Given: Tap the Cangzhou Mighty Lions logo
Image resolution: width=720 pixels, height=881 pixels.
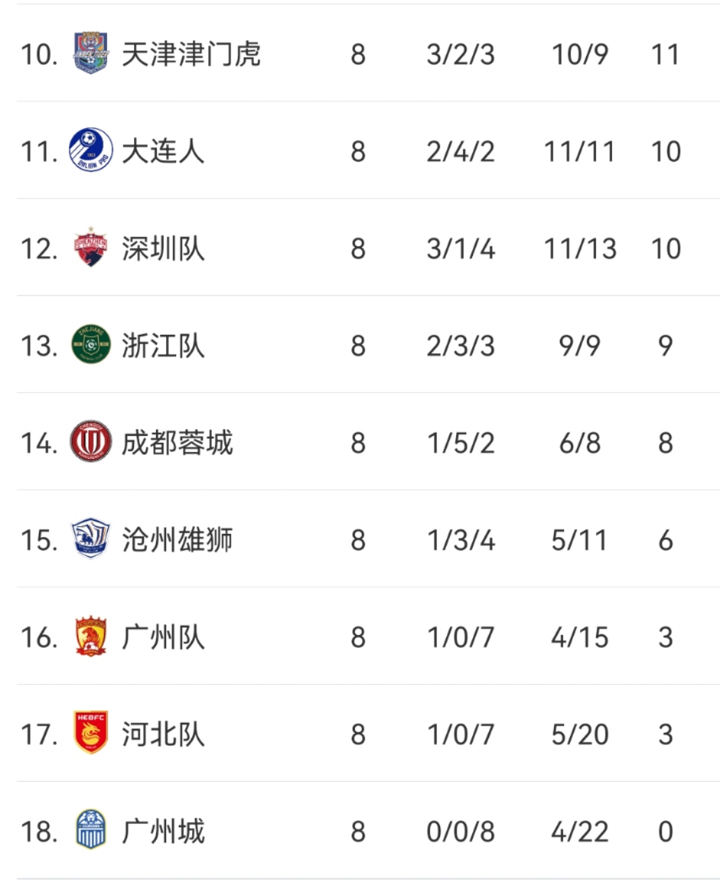Looking at the screenshot, I should (91, 539).
